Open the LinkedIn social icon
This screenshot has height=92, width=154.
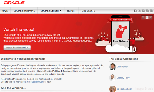pos(143,11)
